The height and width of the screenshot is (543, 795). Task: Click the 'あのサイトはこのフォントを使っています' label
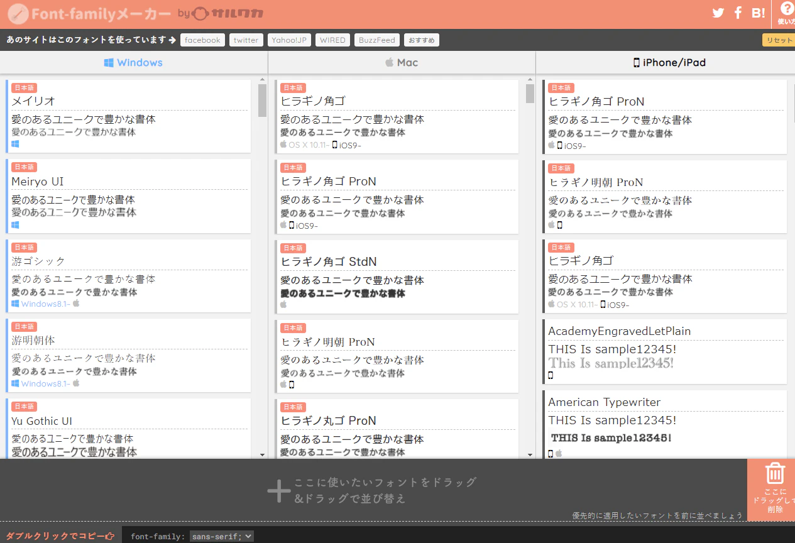87,40
